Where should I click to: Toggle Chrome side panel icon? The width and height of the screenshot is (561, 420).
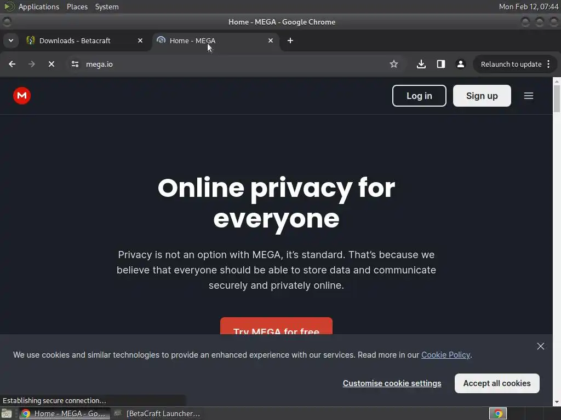(441, 64)
